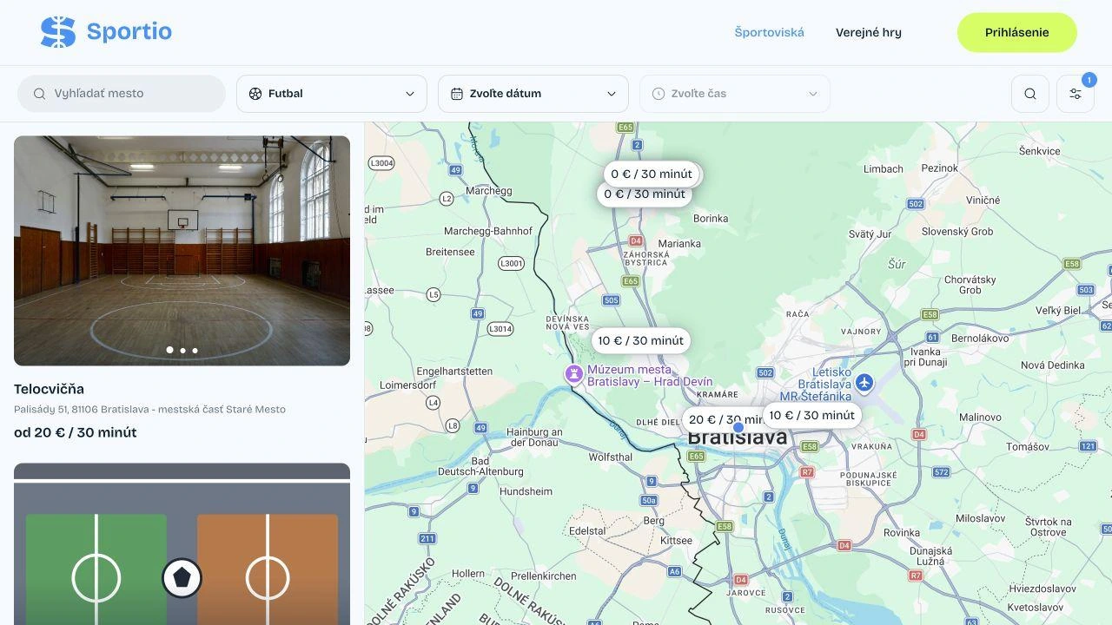
Task: Go to the Športoviská tab
Action: pos(770,33)
